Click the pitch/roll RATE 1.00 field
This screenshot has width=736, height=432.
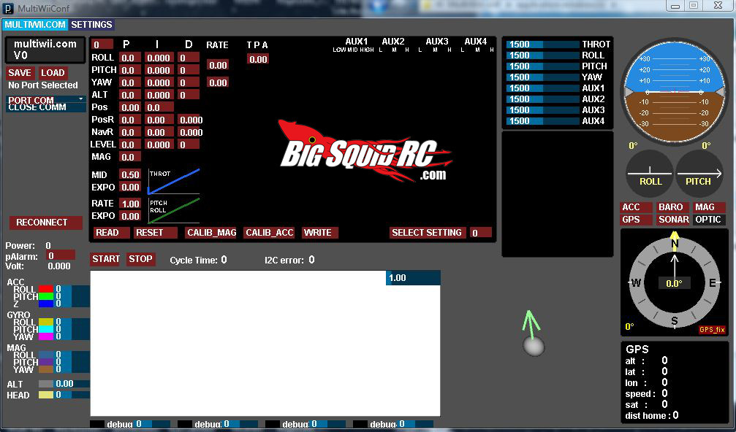(130, 204)
